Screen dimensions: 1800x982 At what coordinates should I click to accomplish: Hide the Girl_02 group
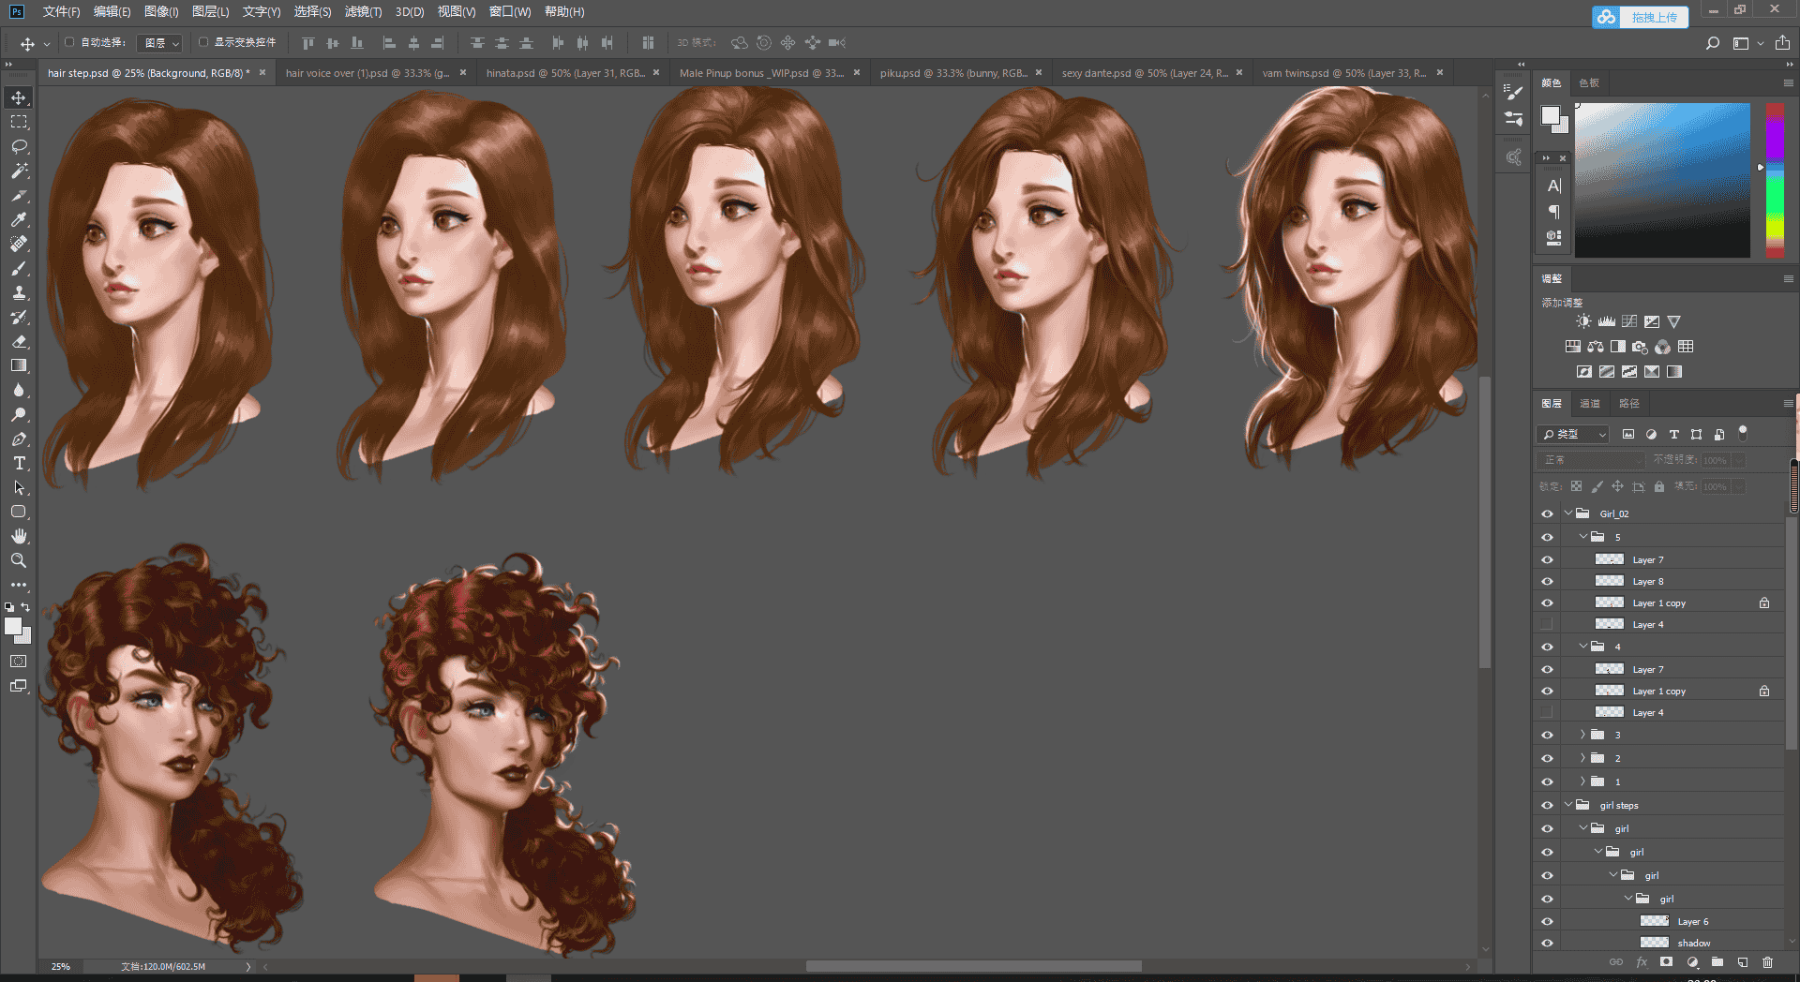1547,513
